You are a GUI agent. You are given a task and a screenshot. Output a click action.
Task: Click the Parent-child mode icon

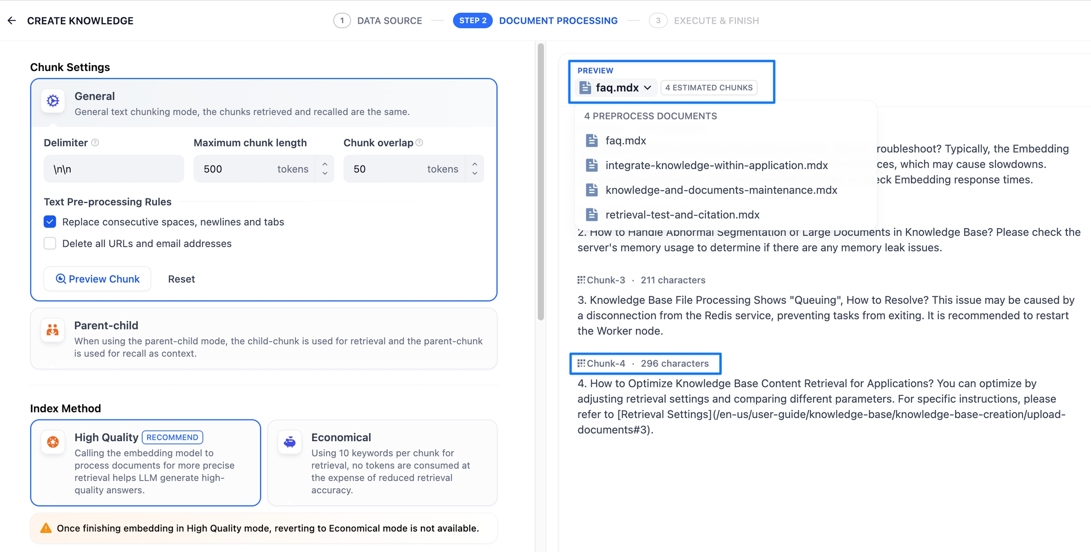pos(53,330)
